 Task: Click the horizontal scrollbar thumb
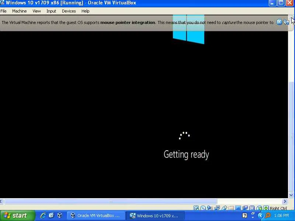click(x=110, y=201)
